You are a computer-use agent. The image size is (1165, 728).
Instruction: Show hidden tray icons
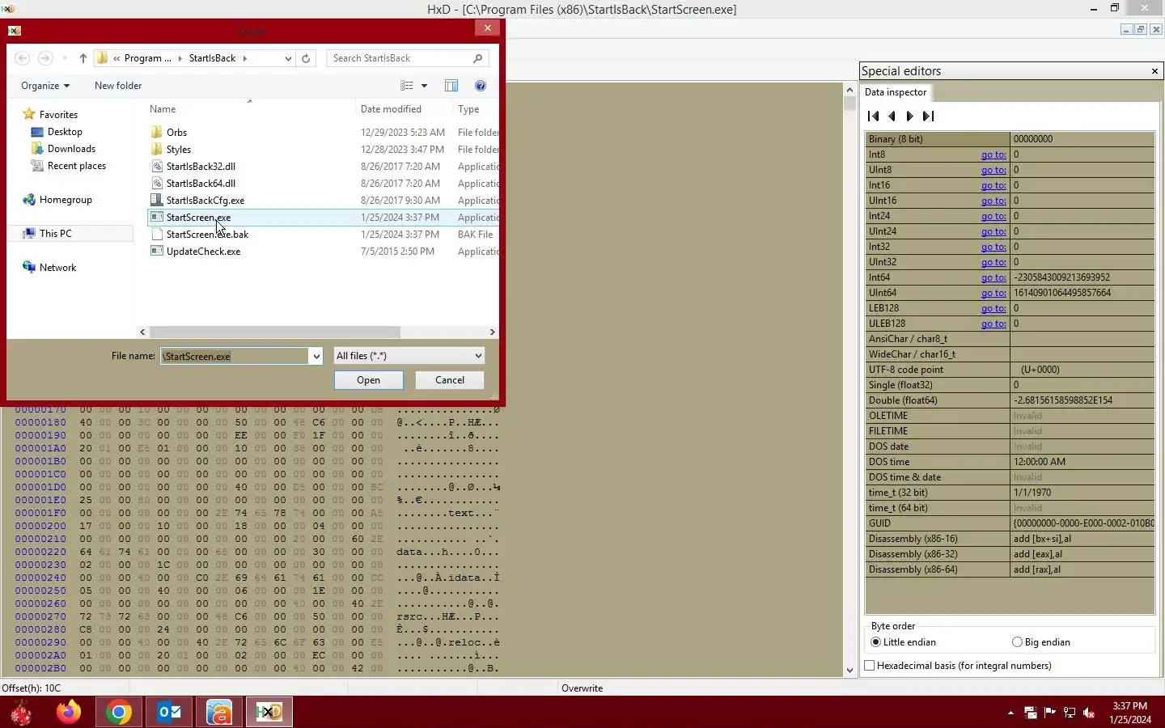point(1010,713)
